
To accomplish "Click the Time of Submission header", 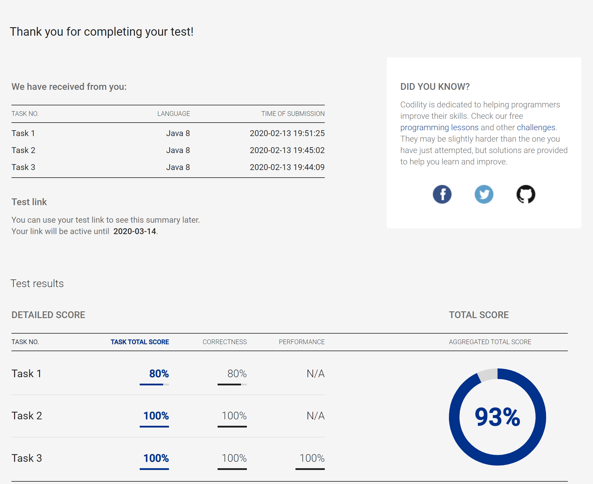I will (293, 114).
